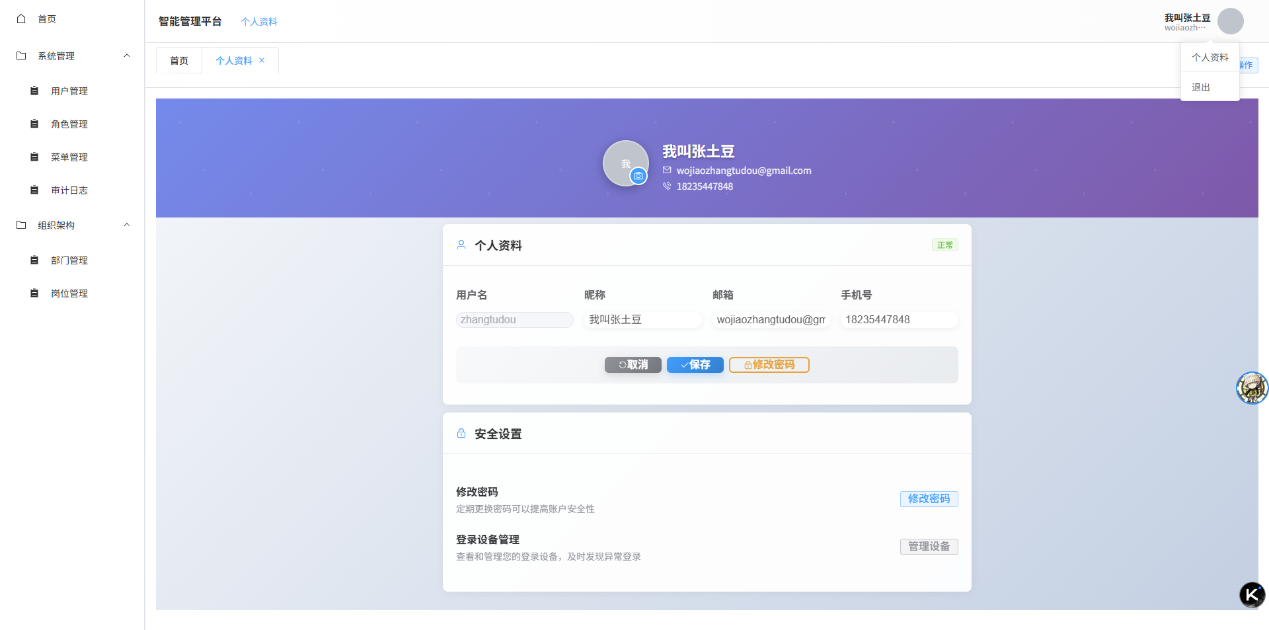
Task: Click the lock icon beside 安全设置 heading
Action: (461, 433)
